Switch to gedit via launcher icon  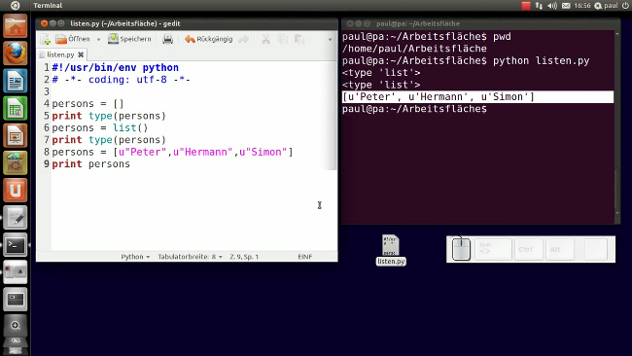16,217
